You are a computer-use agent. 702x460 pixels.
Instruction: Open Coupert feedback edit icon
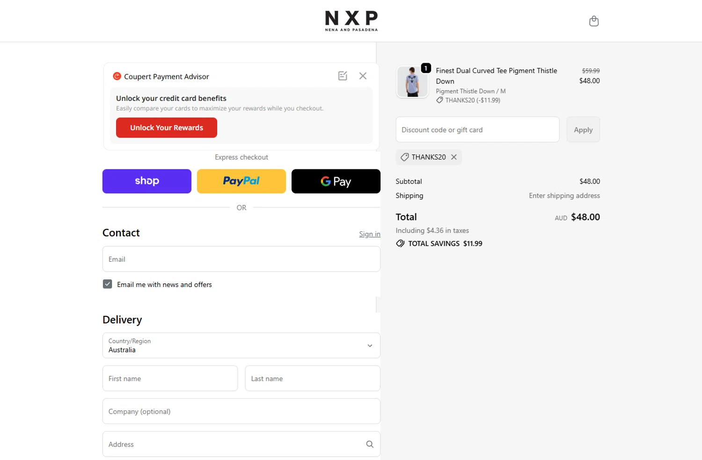pyautogui.click(x=343, y=76)
